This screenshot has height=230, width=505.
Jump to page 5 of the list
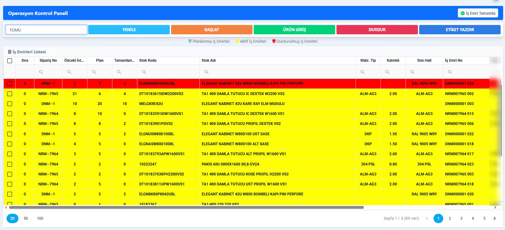pos(484,218)
